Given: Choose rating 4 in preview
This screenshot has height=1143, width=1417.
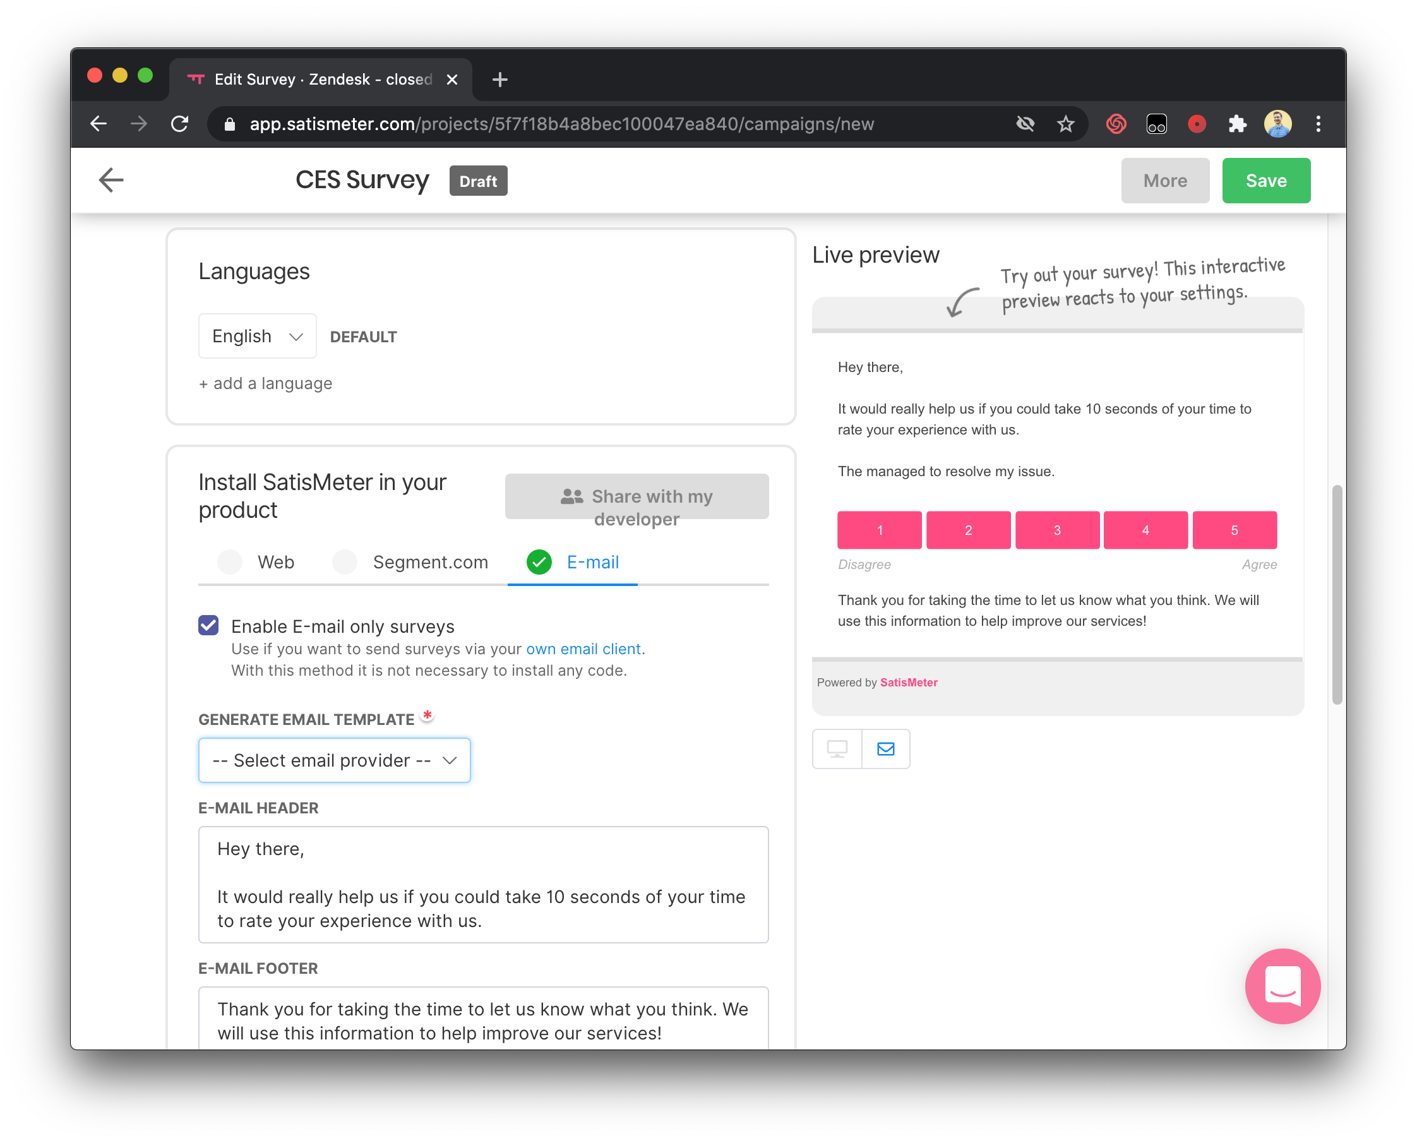Looking at the screenshot, I should [1145, 530].
